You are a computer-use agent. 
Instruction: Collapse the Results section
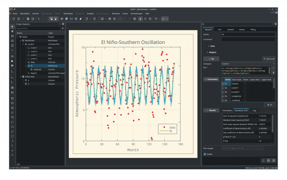[211, 110]
